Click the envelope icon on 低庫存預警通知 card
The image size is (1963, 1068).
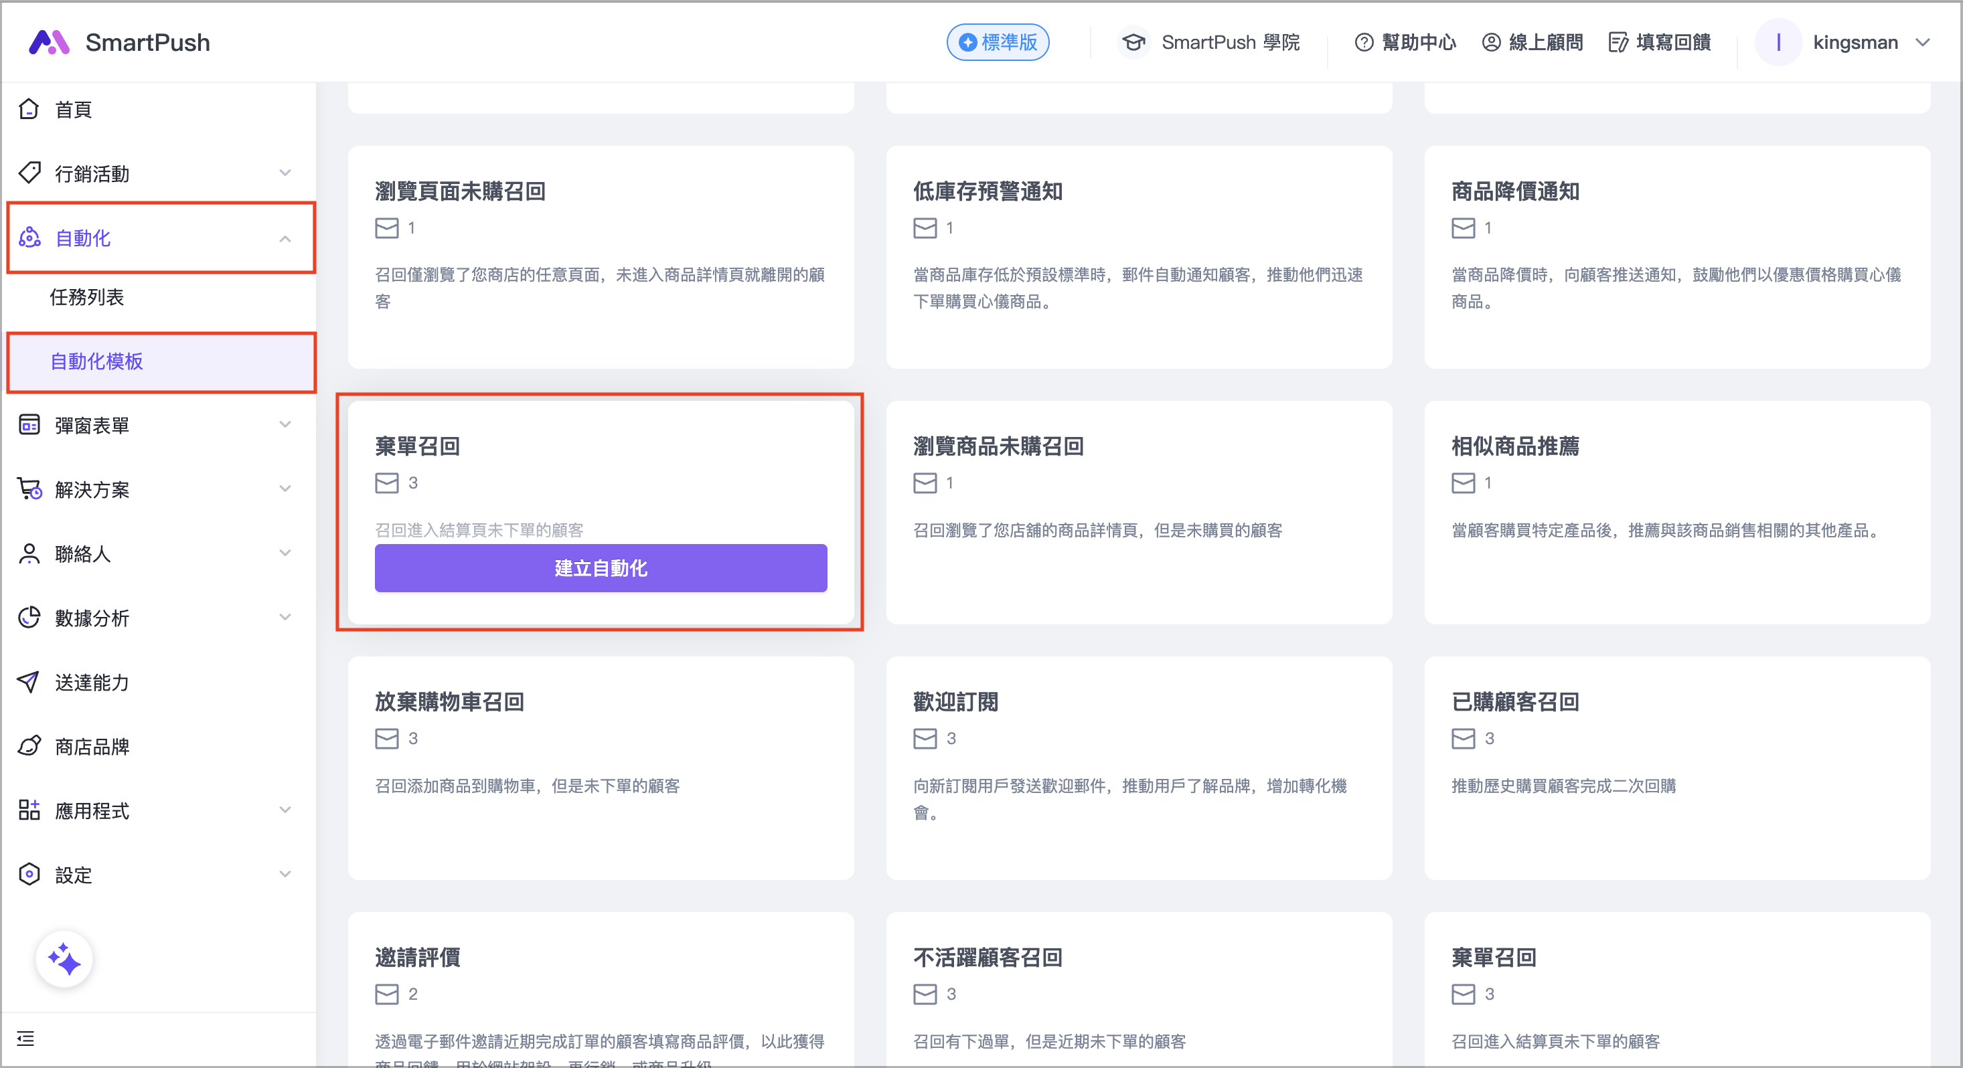[x=925, y=228]
